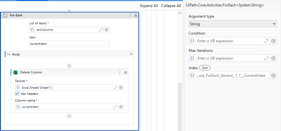Click the designer vertical scrollbar
This screenshot has height=131, width=281.
[x=180, y=106]
